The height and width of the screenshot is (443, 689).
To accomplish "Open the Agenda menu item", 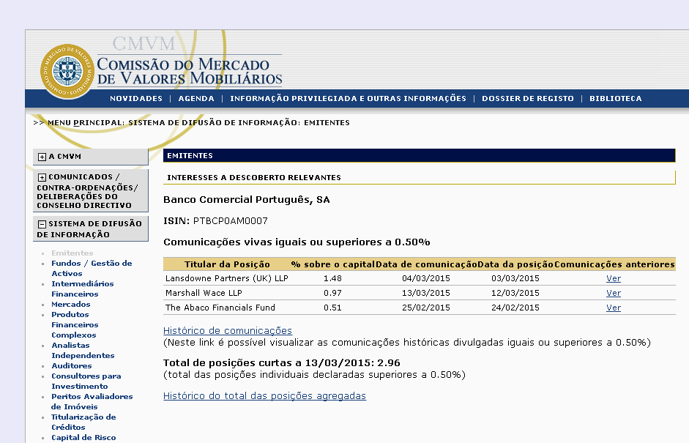I will (196, 98).
